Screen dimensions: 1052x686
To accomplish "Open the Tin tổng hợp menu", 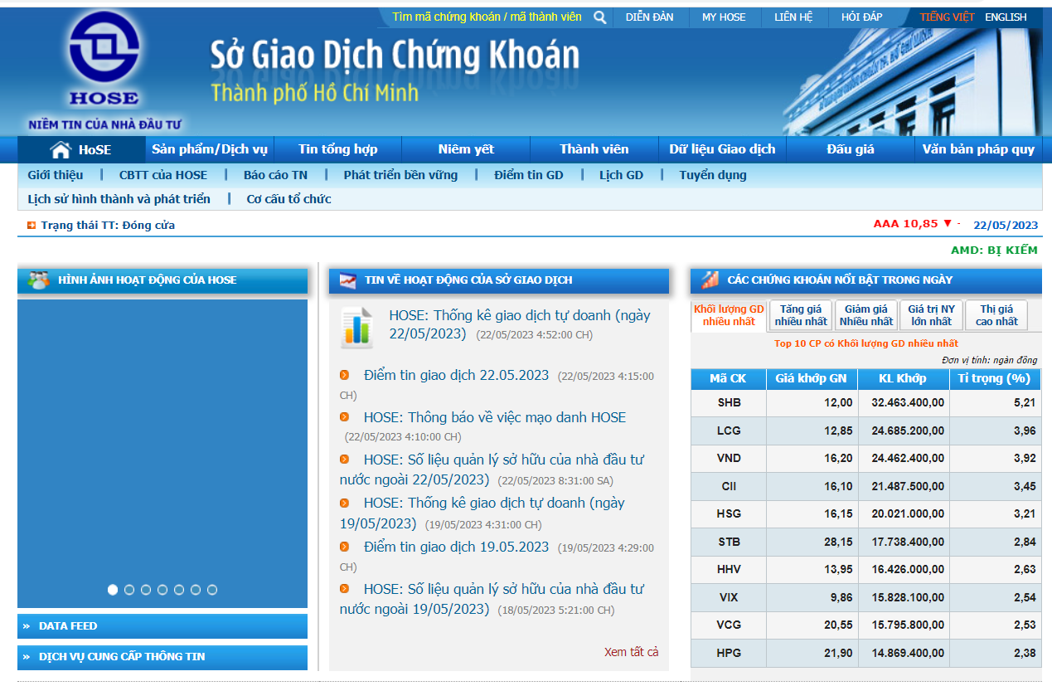I will click(338, 149).
